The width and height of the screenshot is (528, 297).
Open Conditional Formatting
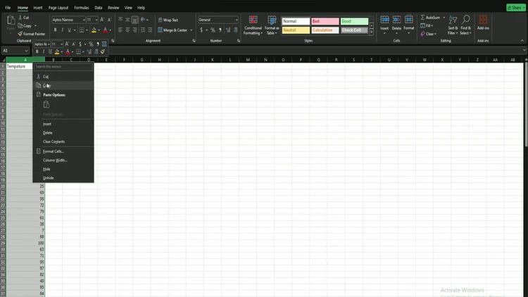(253, 25)
